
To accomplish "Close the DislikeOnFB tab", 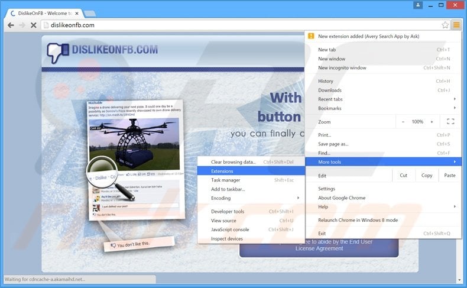I will coord(77,14).
